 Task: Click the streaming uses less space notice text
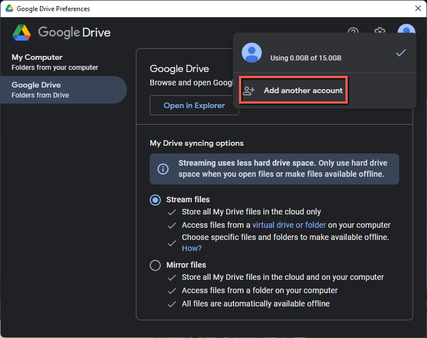[x=283, y=169]
